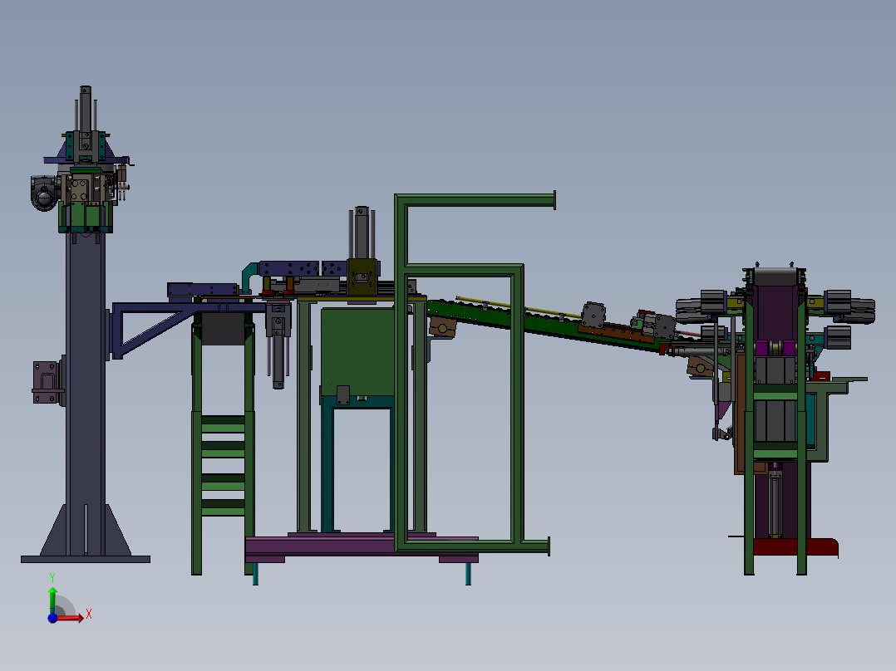The height and width of the screenshot is (671, 896).
Task: Select the gray motor block on the conveyor
Action: pos(593,316)
